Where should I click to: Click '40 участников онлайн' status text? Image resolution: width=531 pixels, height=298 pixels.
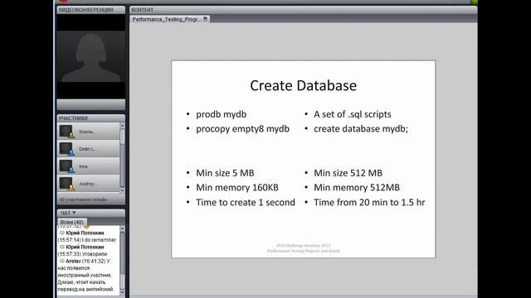83,199
